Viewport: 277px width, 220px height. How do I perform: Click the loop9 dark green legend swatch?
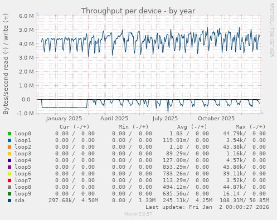point(9,194)
